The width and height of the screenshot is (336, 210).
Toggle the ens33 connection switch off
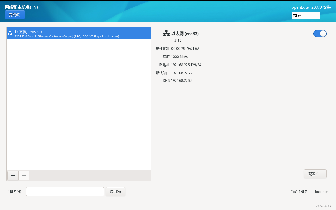[x=320, y=34]
